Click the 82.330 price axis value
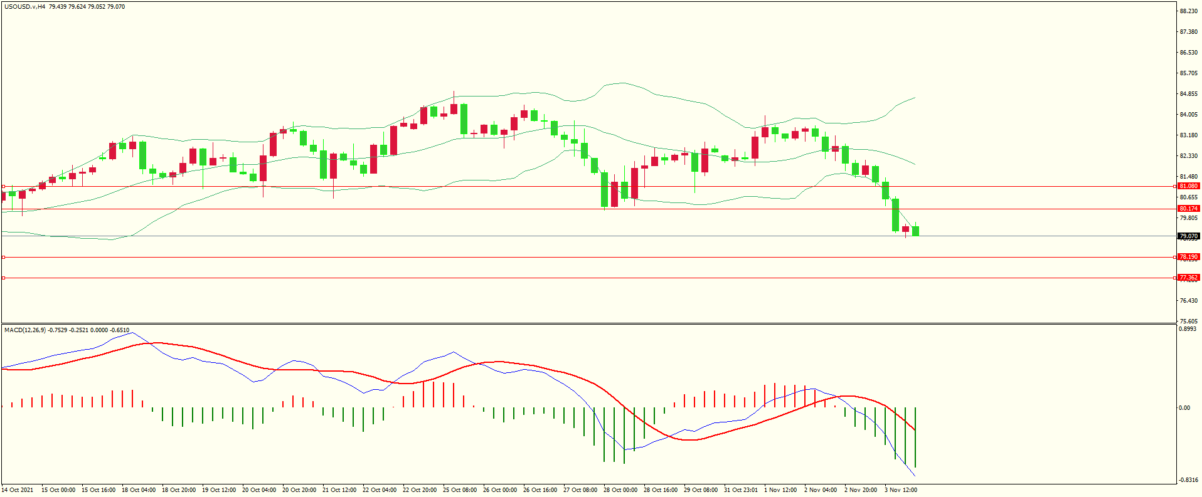Image resolution: width=1202 pixels, height=497 pixels. click(1189, 156)
